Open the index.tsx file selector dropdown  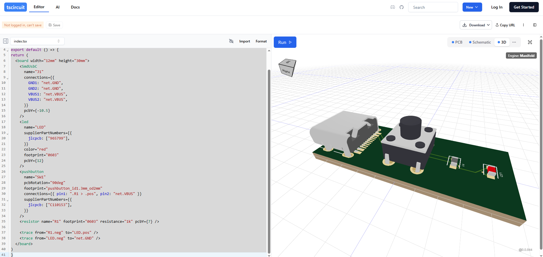click(37, 41)
